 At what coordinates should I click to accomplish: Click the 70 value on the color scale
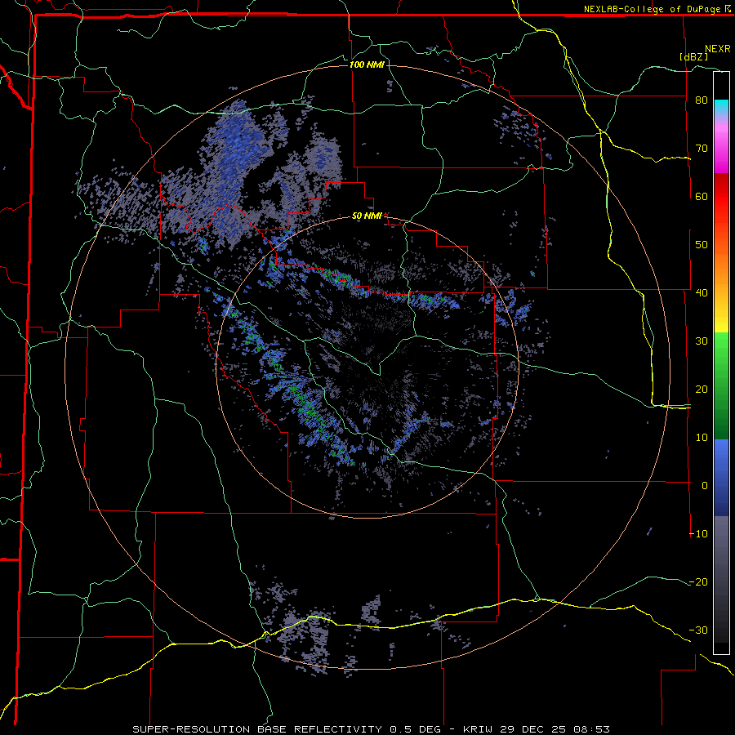coord(702,148)
